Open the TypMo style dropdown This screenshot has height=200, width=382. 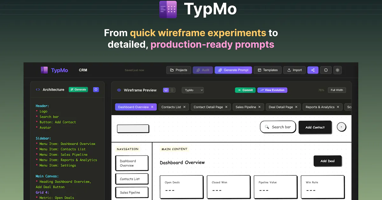point(193,90)
